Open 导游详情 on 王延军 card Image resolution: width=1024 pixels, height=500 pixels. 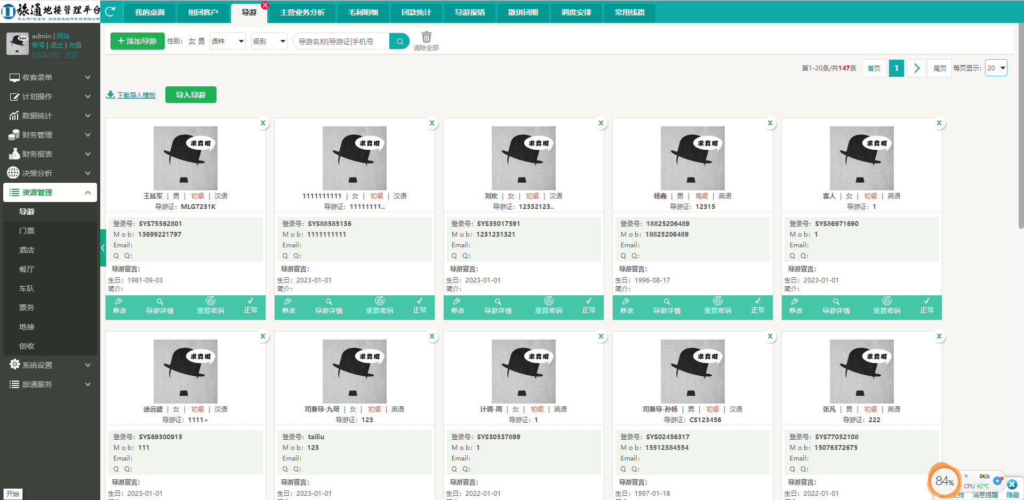coord(160,306)
